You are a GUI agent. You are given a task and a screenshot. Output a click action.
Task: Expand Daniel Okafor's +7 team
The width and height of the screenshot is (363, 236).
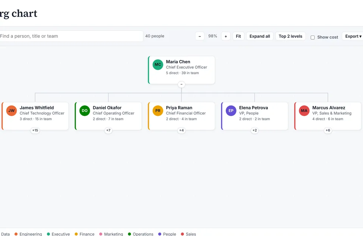[x=109, y=130]
